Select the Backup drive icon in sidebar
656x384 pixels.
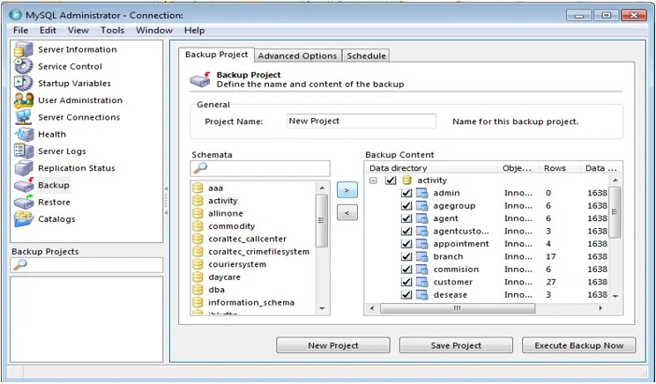click(x=24, y=185)
